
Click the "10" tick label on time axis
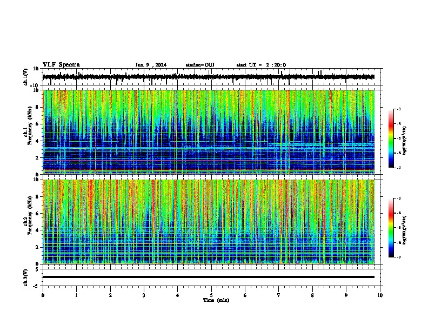[x=380, y=295]
